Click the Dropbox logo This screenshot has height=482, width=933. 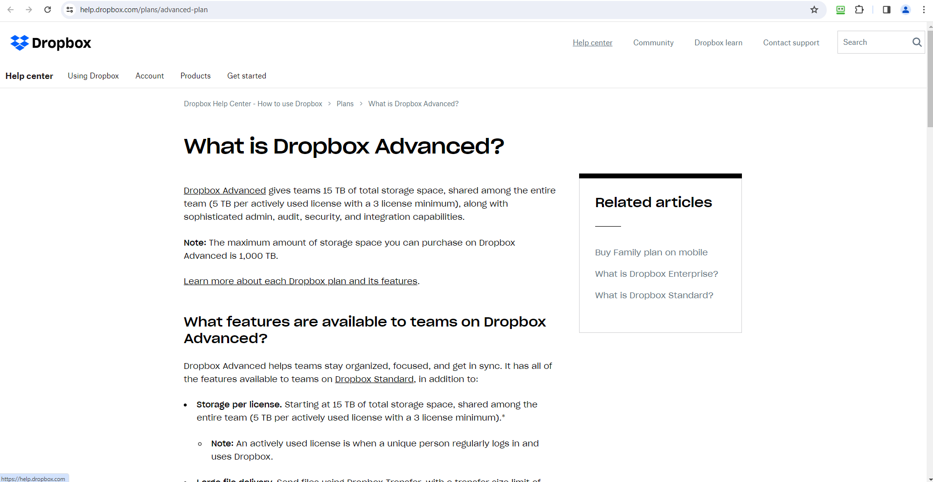point(51,43)
